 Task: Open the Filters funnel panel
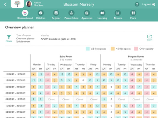(9, 39)
